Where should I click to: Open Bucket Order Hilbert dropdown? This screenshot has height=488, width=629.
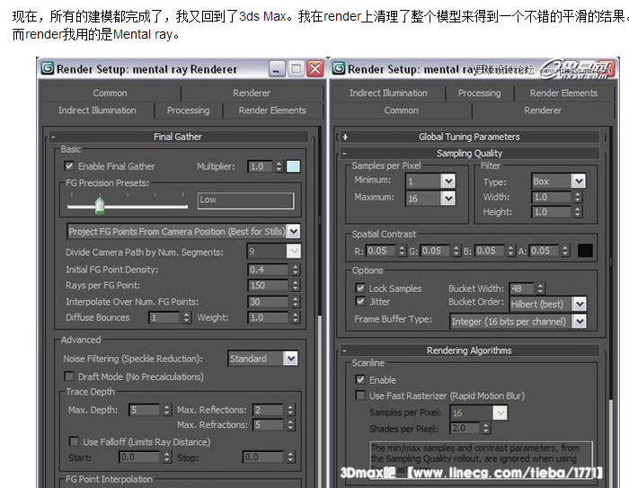click(x=580, y=304)
